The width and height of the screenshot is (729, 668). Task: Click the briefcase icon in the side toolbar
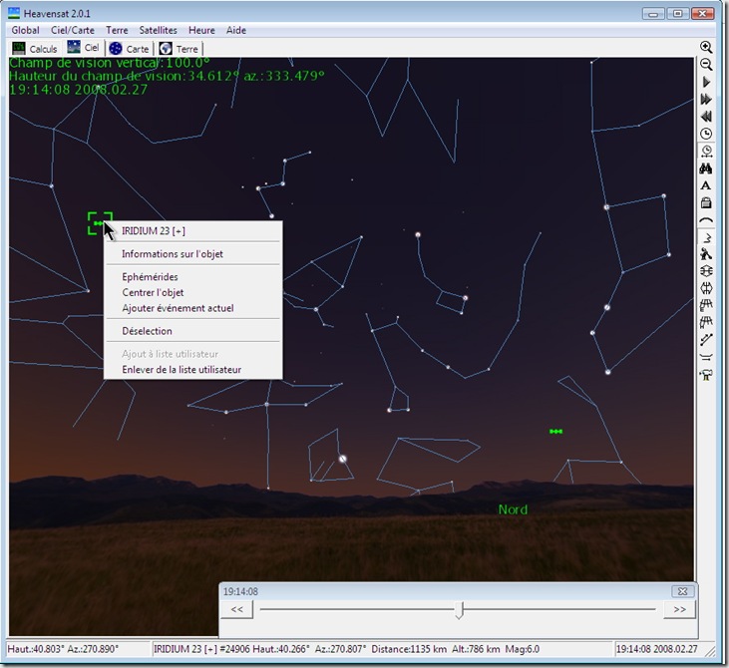pyautogui.click(x=706, y=202)
